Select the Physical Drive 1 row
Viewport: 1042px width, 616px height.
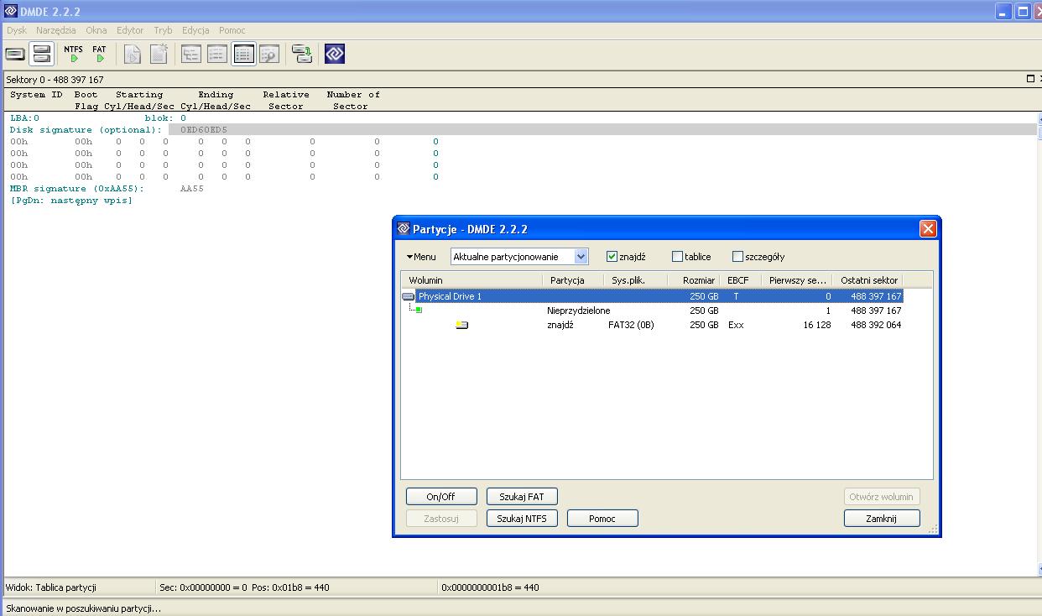pyautogui.click(x=653, y=296)
